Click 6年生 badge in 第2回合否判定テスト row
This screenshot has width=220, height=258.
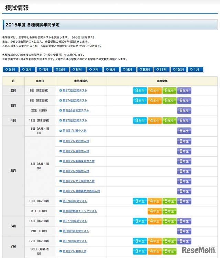(x=184, y=231)
